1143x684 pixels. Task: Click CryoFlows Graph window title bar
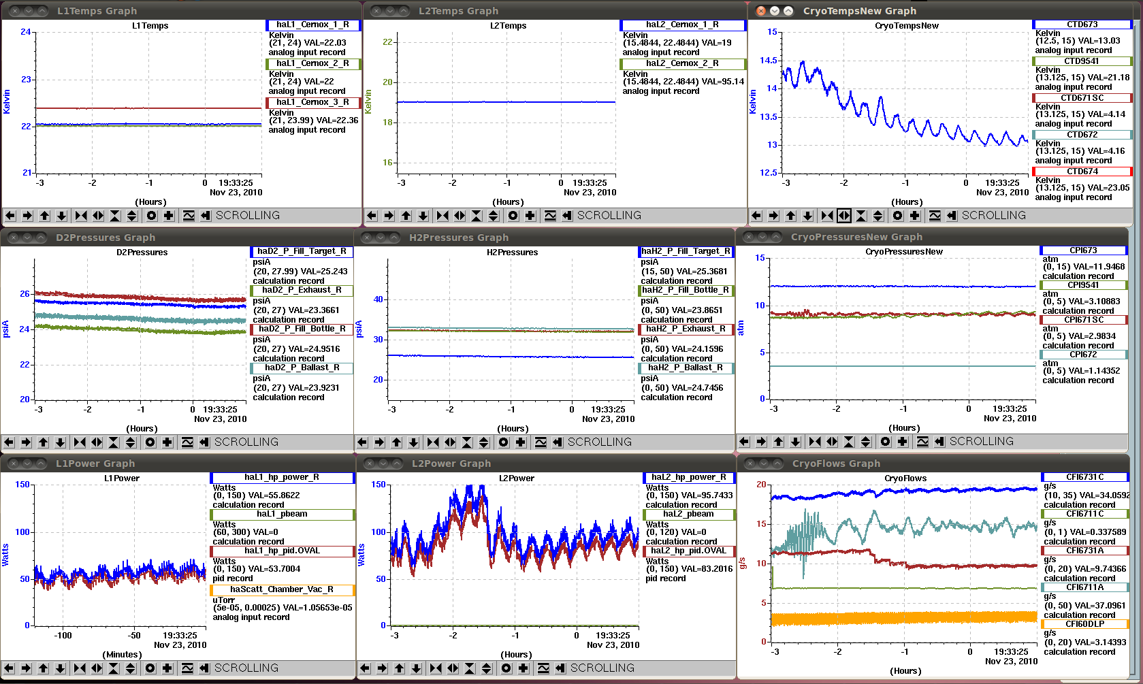coord(933,463)
